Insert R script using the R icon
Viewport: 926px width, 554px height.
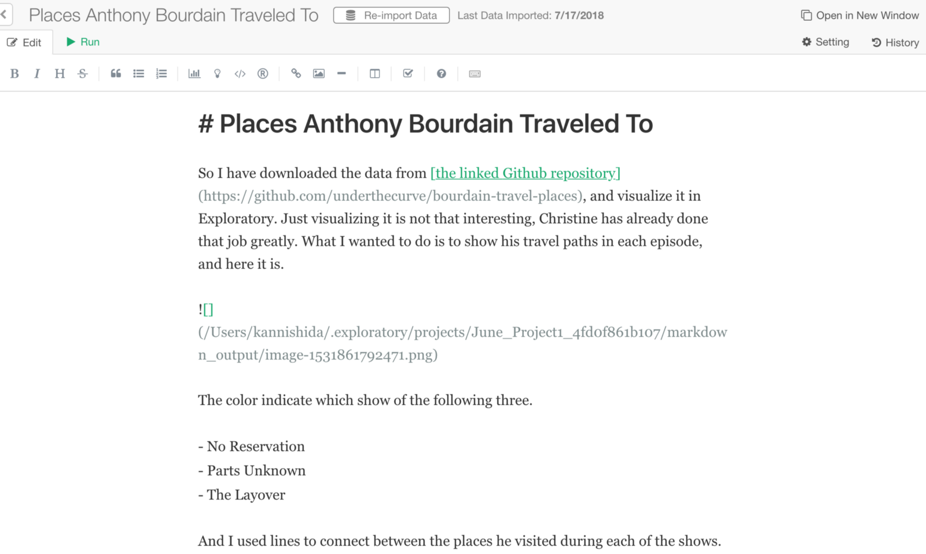pos(263,74)
